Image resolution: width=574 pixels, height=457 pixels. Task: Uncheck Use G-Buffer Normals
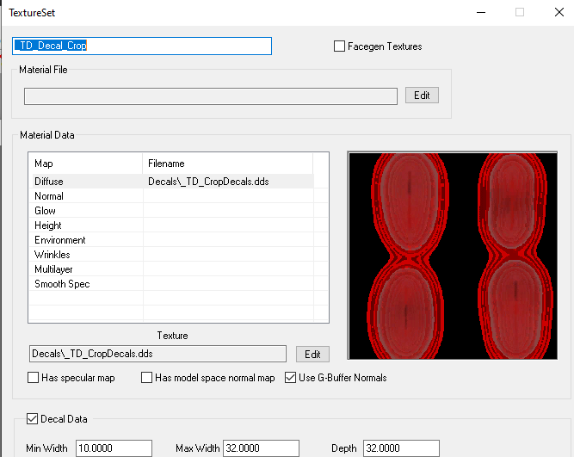coord(290,378)
